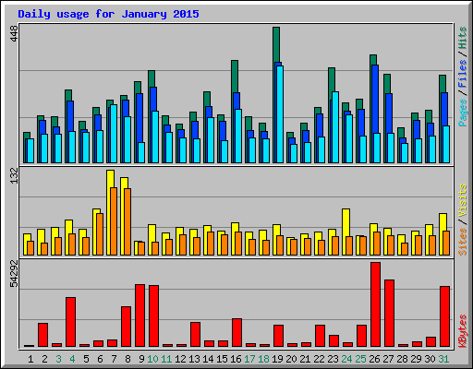
Task: Click the cyan Pages legend label
Action: point(462,113)
